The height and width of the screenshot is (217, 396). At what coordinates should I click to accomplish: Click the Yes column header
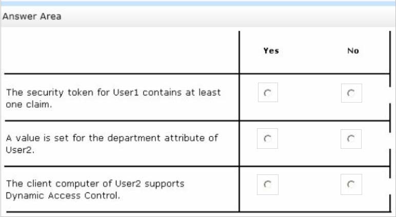271,51
